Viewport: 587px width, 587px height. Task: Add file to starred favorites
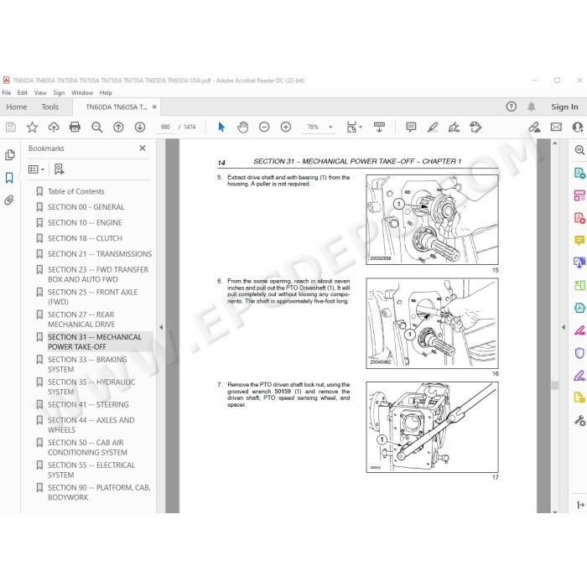32,127
